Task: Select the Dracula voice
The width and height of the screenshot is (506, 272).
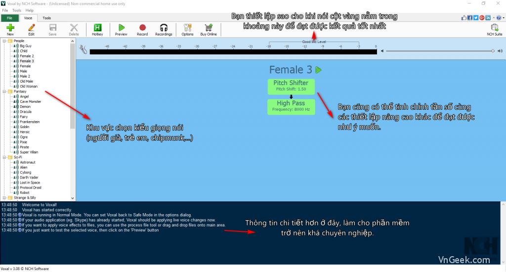Action: point(26,112)
